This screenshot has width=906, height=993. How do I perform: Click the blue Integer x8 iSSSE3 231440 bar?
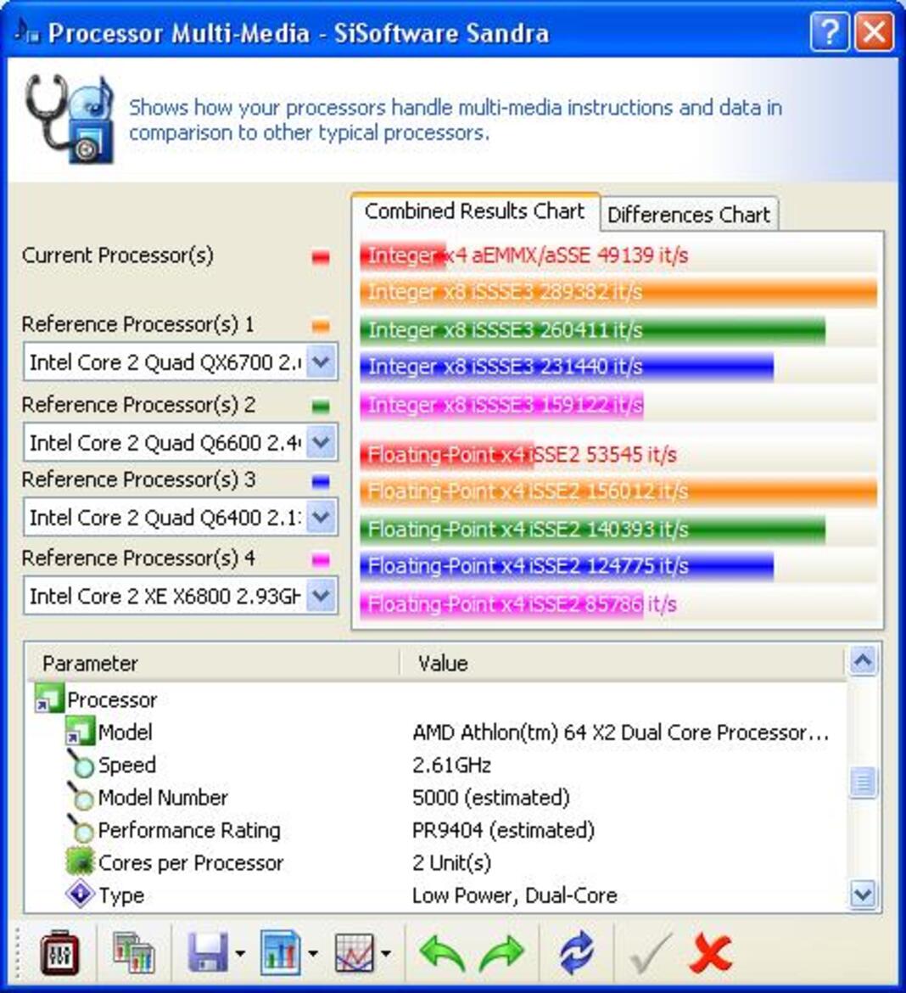pos(567,367)
